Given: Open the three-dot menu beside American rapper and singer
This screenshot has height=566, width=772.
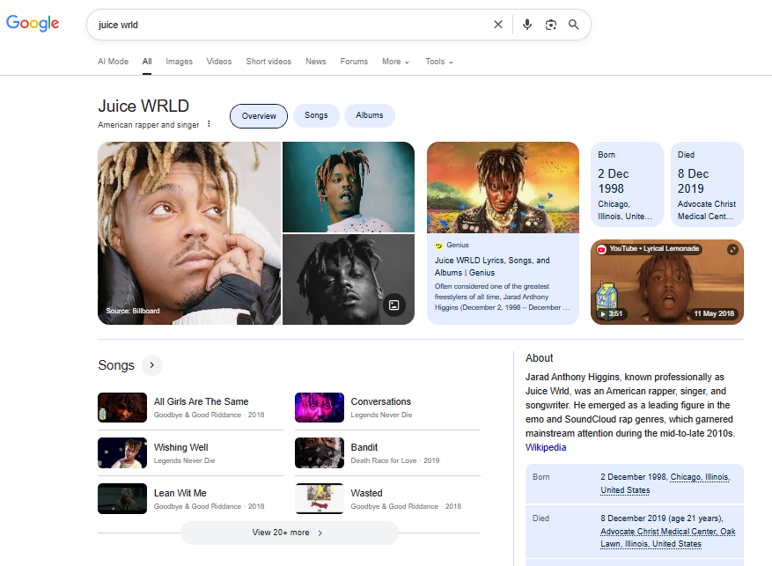Looking at the screenshot, I should click(209, 124).
